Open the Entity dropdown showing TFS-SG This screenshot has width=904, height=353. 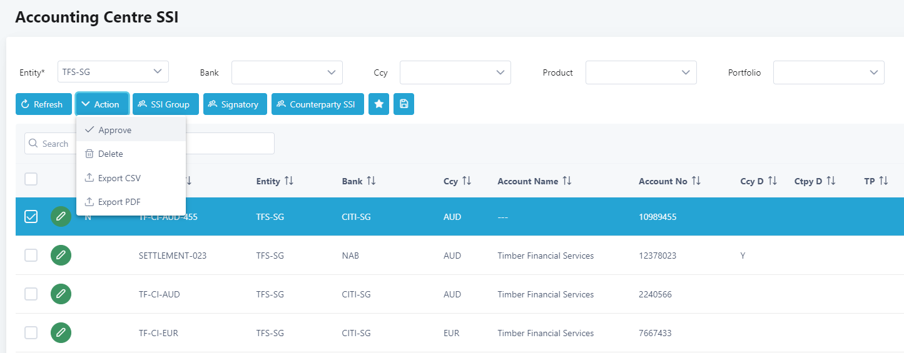[113, 72]
